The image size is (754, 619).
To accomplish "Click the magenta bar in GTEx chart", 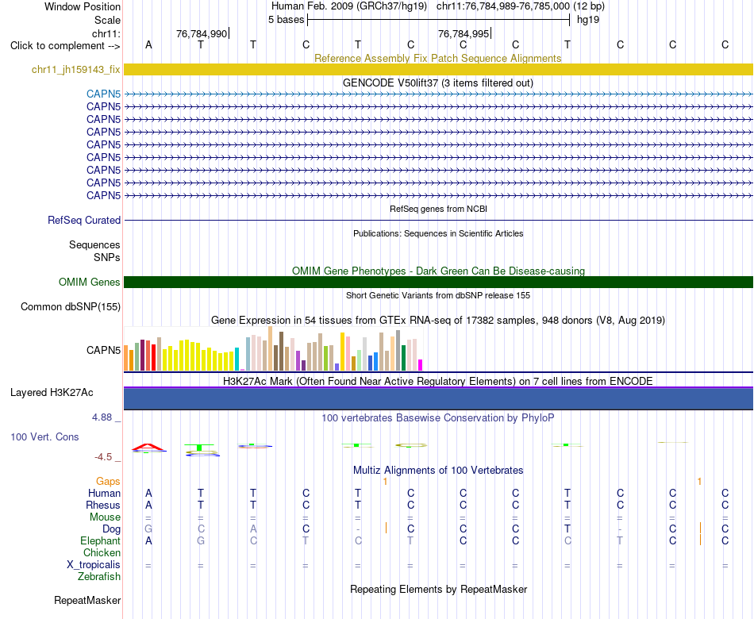I will (420, 365).
